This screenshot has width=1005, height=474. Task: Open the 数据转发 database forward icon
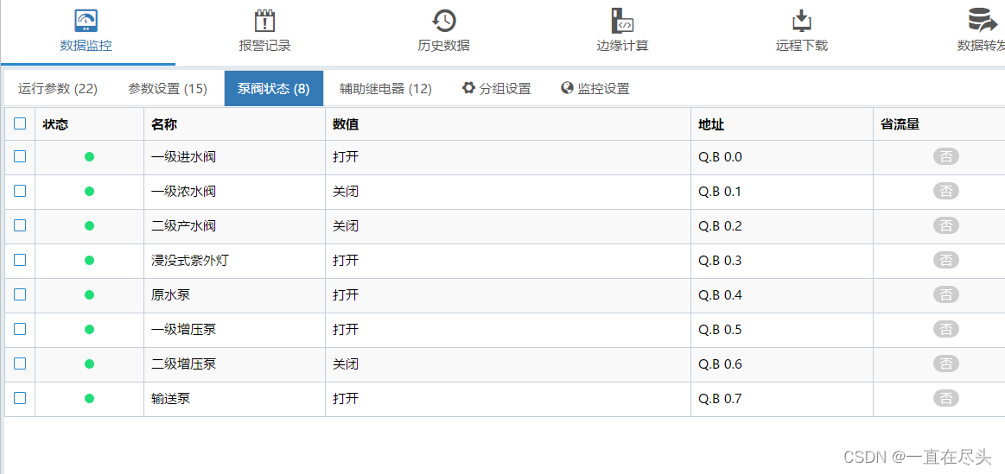coord(984,21)
